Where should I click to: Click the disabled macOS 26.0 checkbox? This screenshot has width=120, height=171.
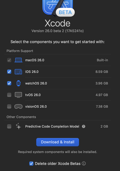[9, 60]
